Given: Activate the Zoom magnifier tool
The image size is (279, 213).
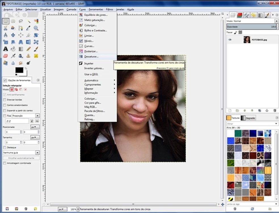Looking at the screenshot, I should 36,28.
